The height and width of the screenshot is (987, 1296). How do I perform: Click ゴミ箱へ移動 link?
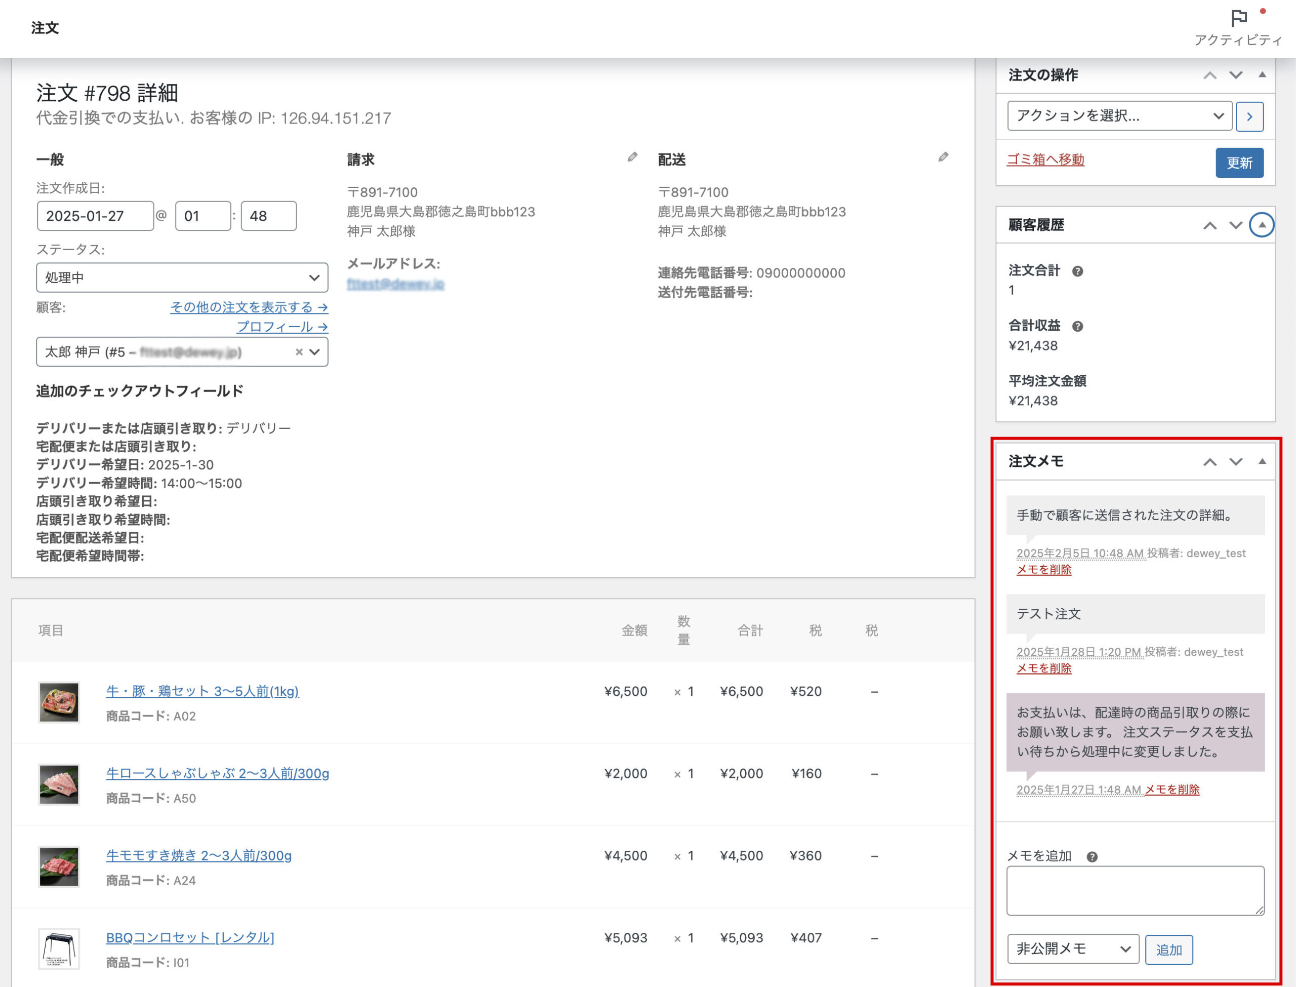point(1045,160)
